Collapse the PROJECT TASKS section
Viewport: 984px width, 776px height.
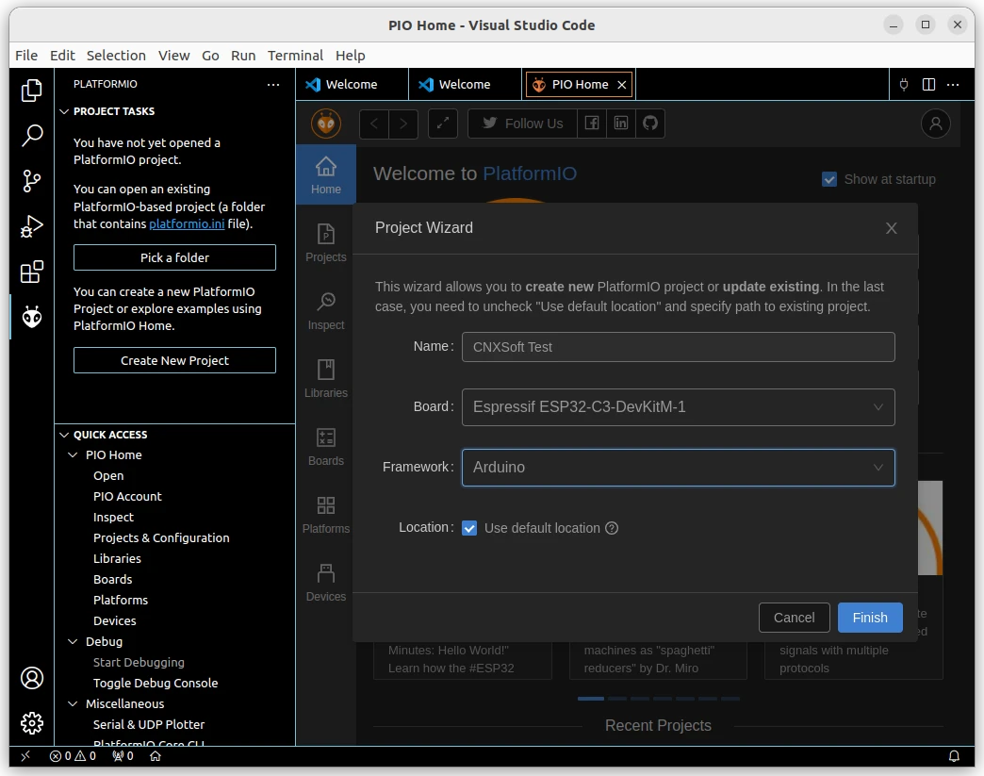point(114,111)
